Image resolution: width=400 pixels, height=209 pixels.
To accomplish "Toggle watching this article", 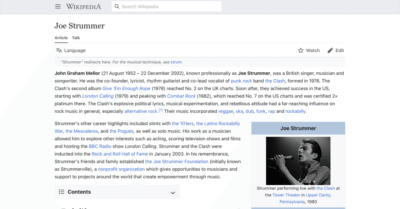I will click(x=309, y=50).
